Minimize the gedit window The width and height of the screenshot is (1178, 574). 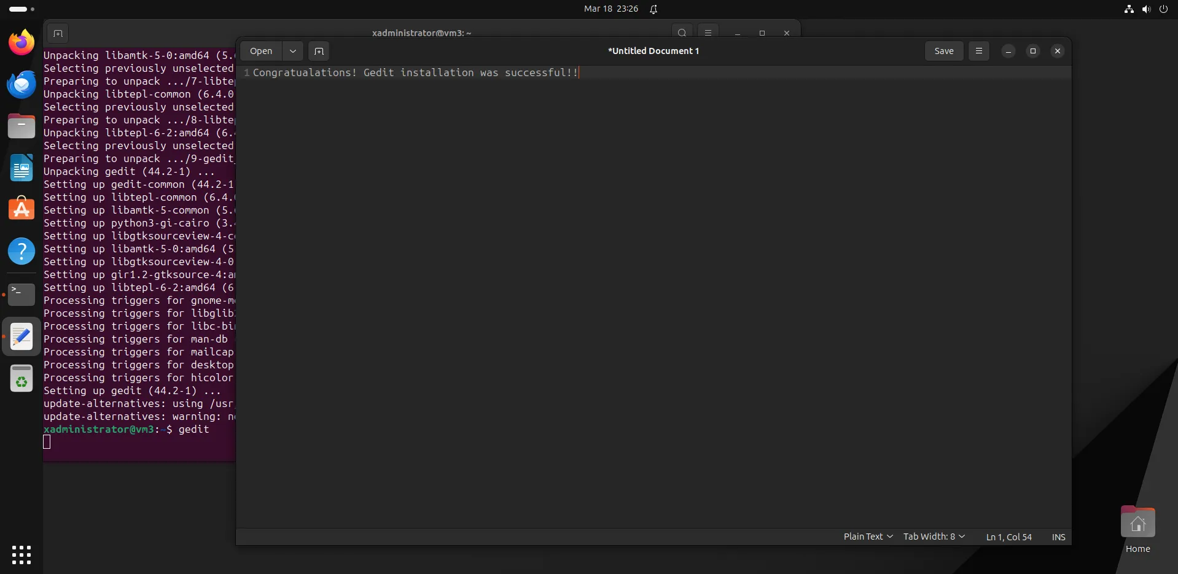[1008, 51]
